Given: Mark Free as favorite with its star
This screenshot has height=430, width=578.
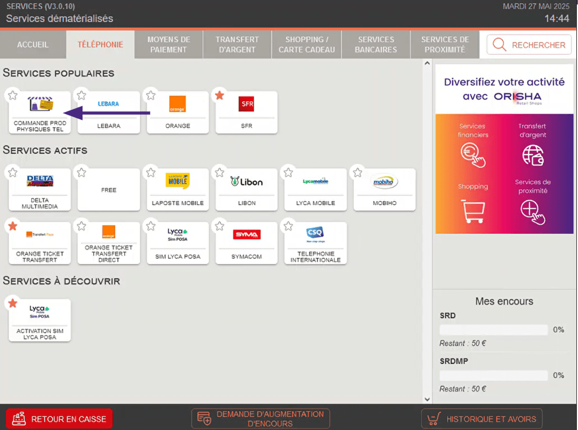Looking at the screenshot, I should [x=81, y=172].
